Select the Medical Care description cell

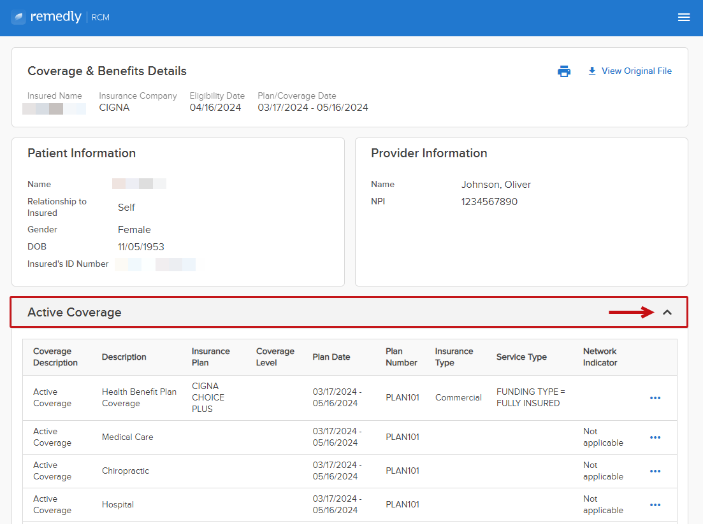click(127, 437)
